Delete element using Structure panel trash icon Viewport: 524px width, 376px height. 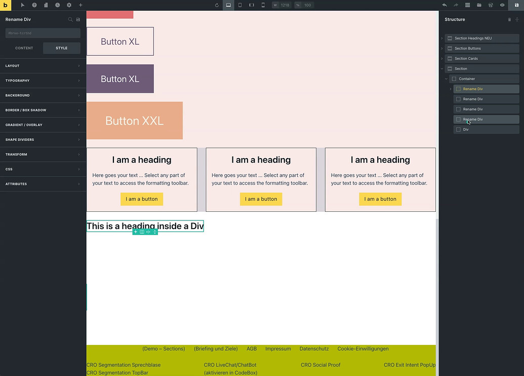point(510,19)
